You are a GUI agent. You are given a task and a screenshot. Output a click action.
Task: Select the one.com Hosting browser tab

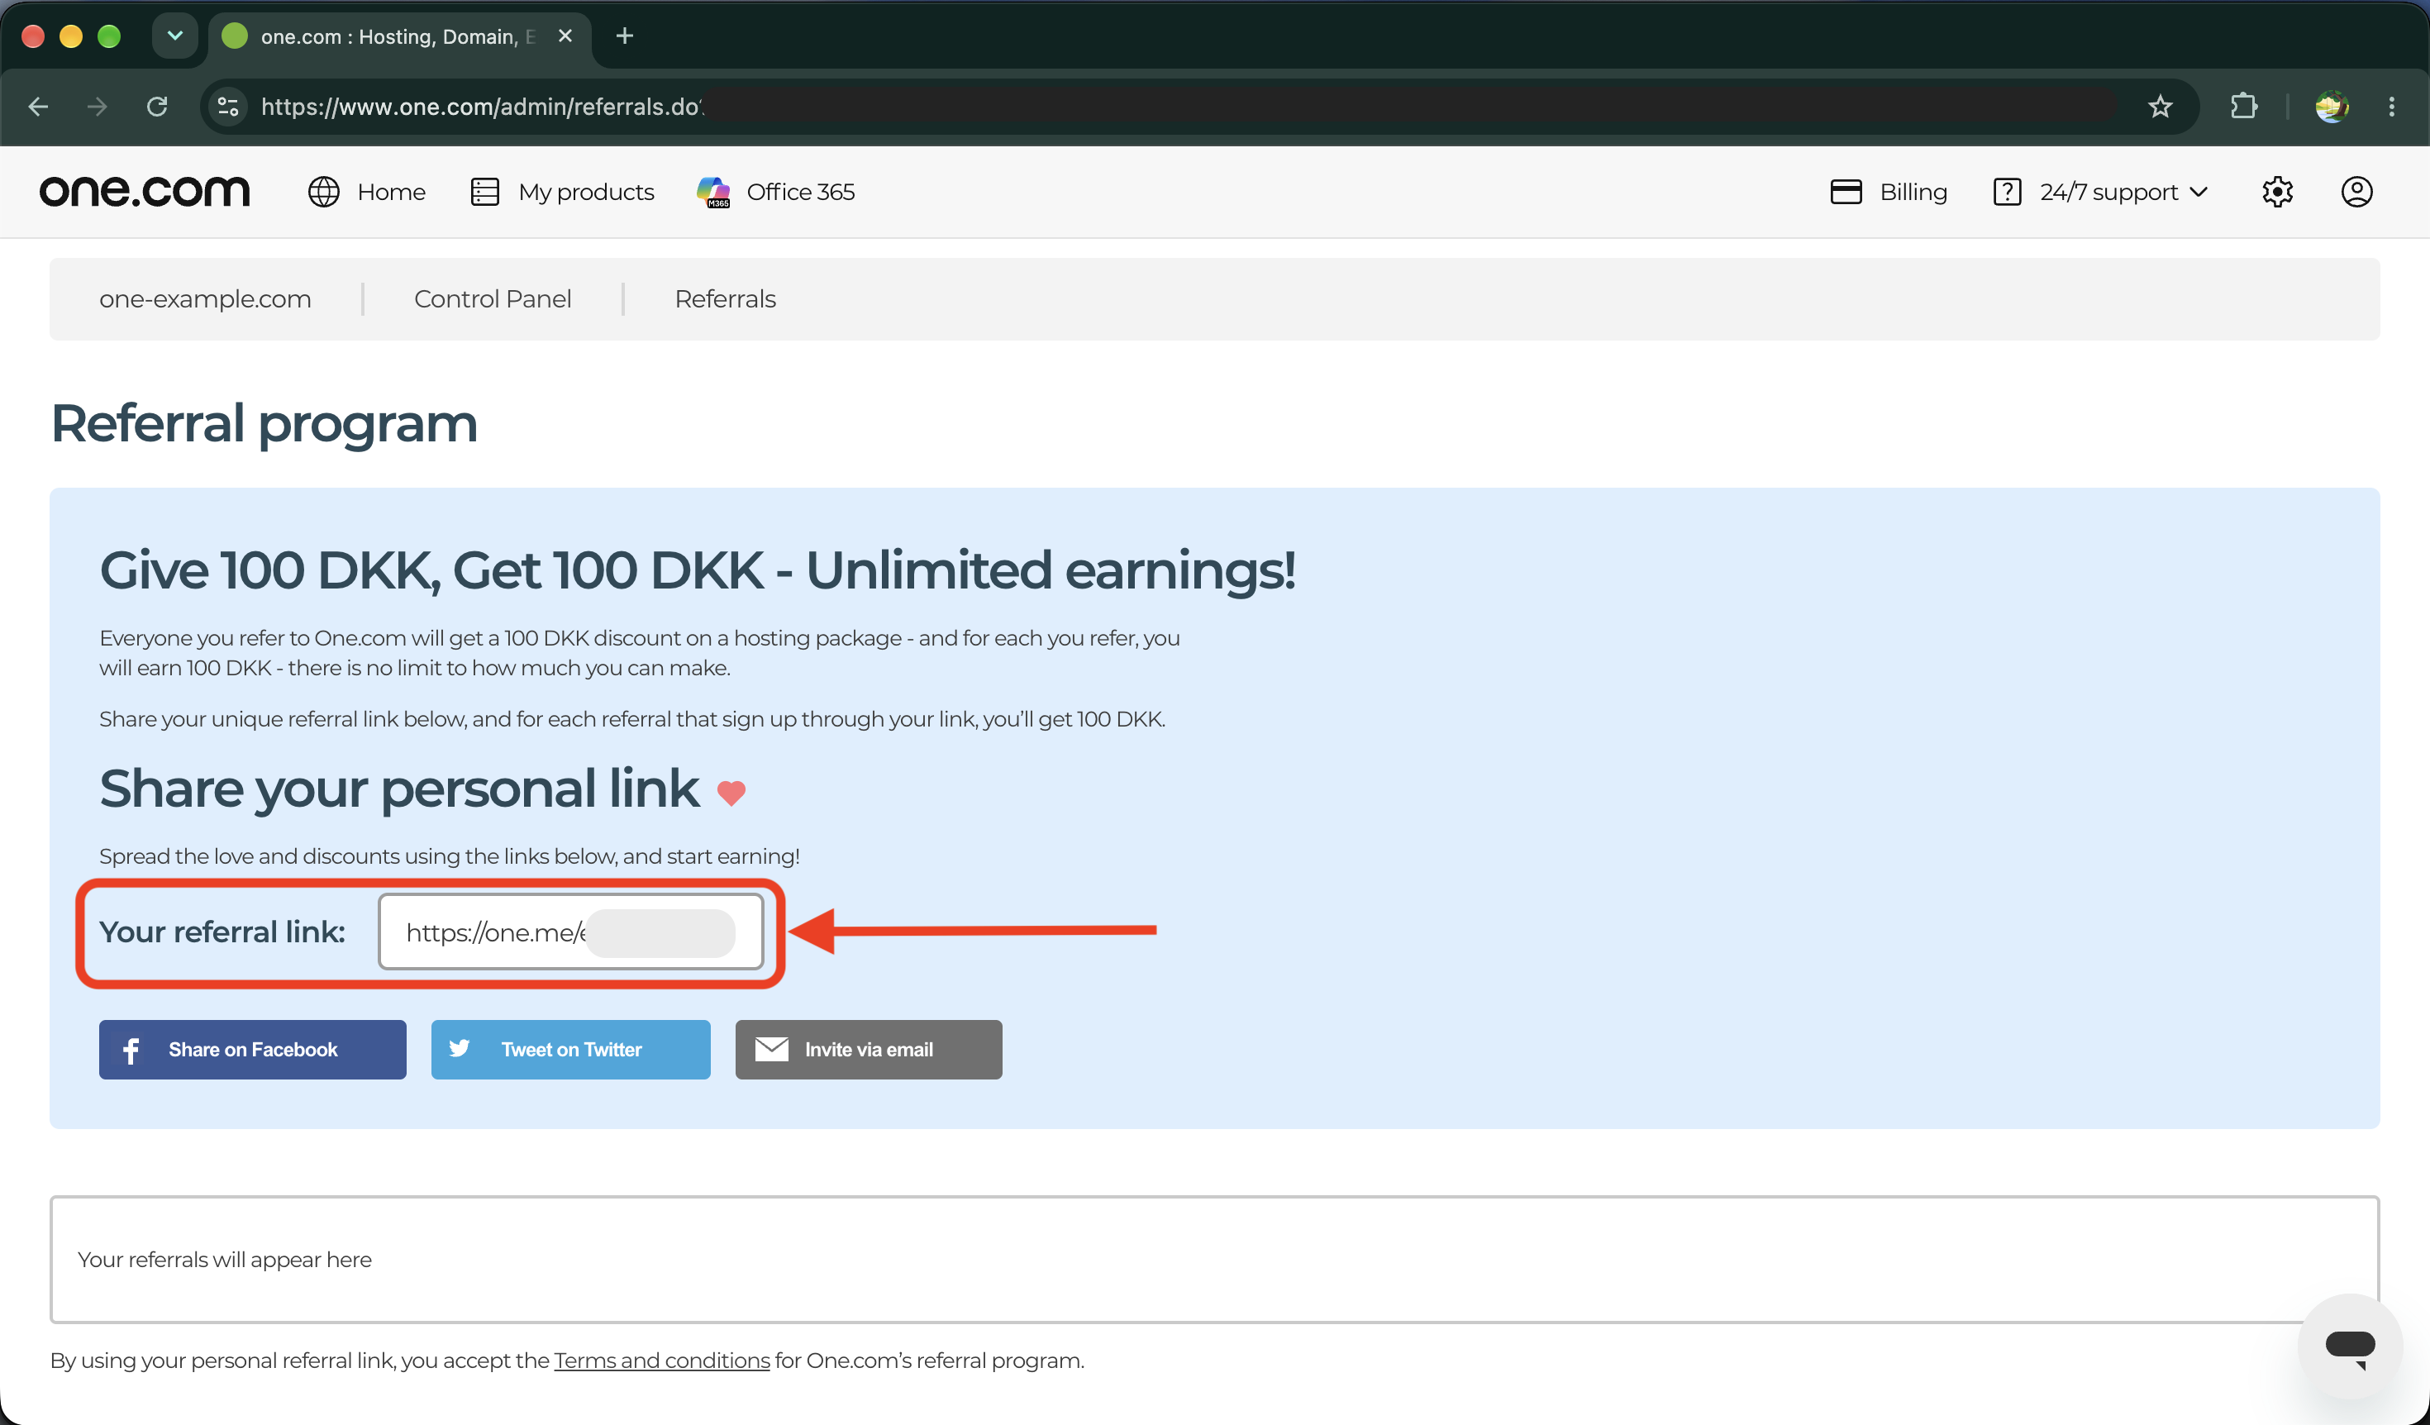[x=399, y=36]
